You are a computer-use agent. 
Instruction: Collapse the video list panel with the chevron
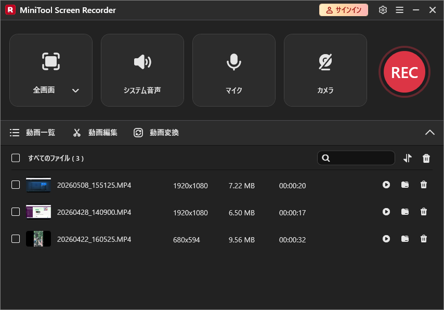click(x=430, y=132)
